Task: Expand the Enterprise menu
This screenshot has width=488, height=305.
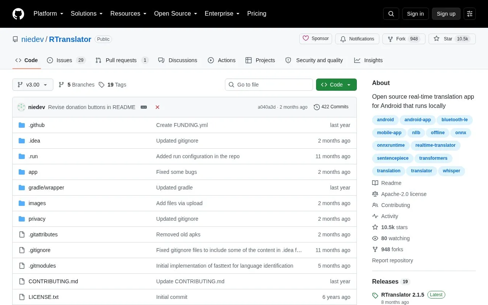Action: coord(222,14)
